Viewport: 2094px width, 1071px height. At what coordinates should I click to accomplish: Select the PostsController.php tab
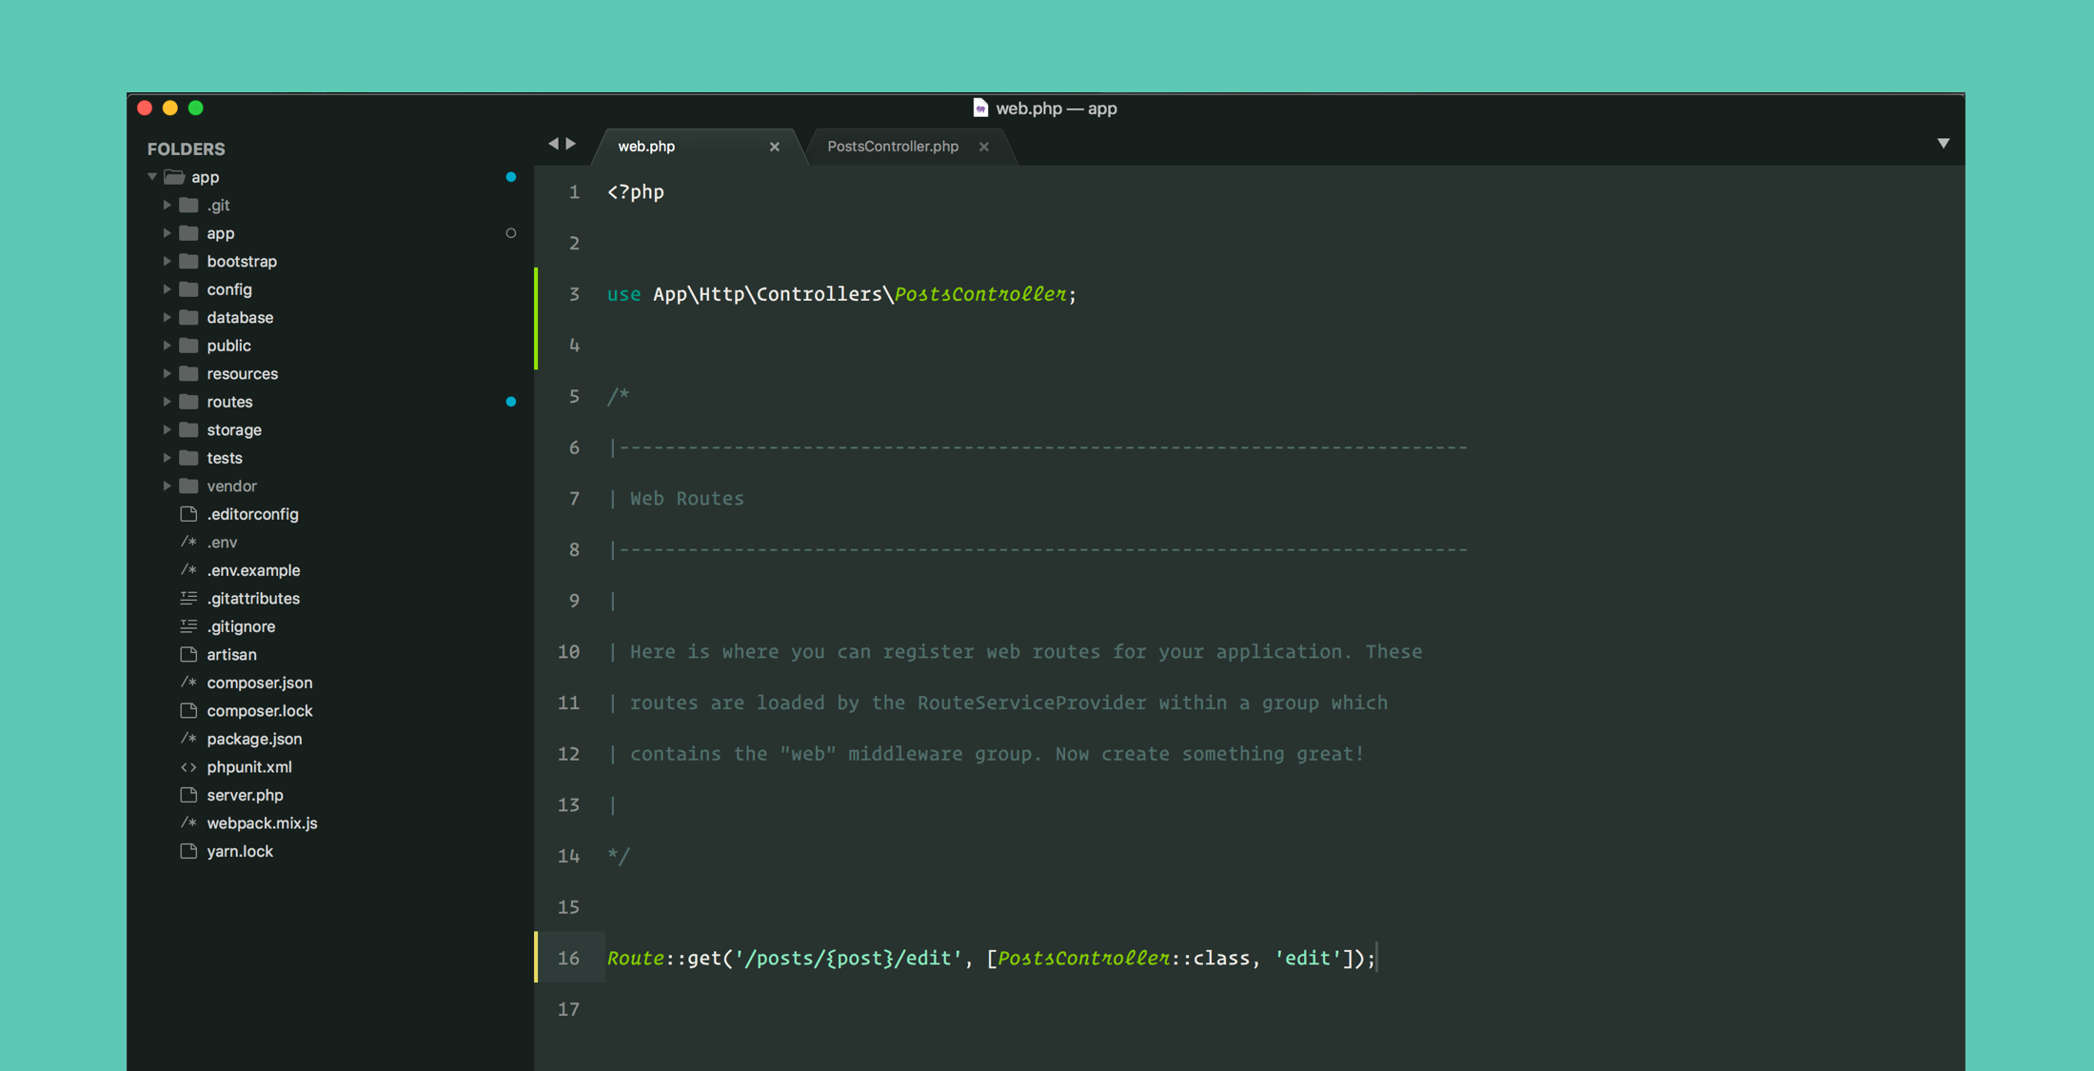pos(893,147)
